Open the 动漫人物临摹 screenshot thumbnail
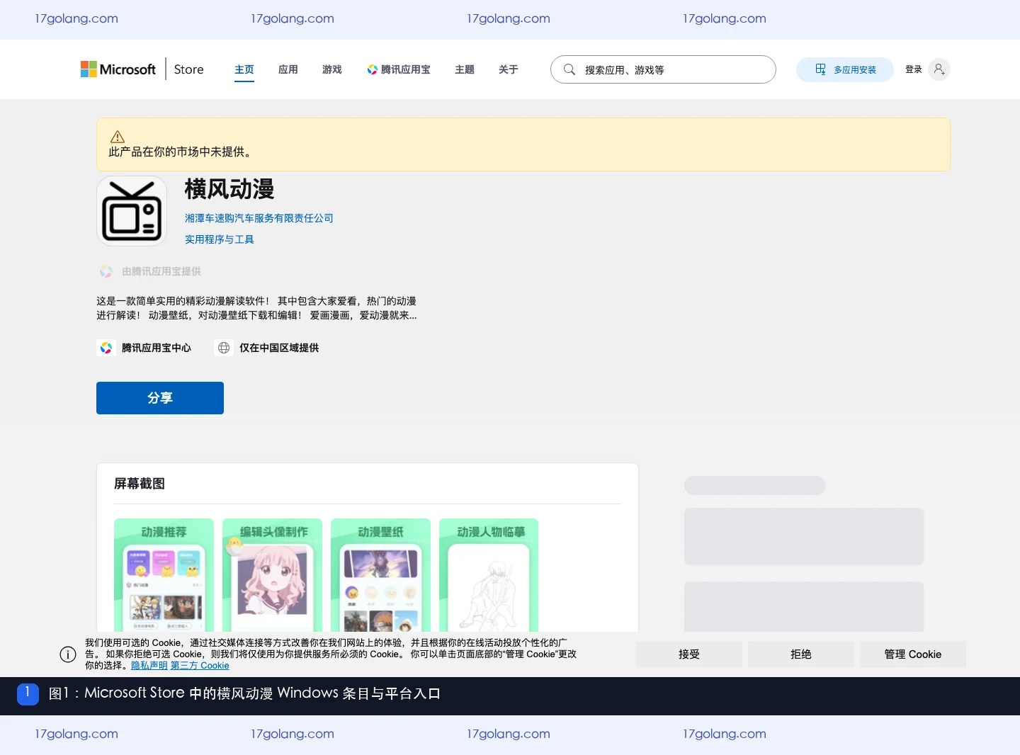 (x=489, y=575)
